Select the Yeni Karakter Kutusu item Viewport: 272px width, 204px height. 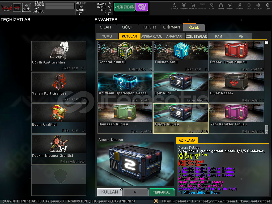pyautogui.click(x=237, y=118)
